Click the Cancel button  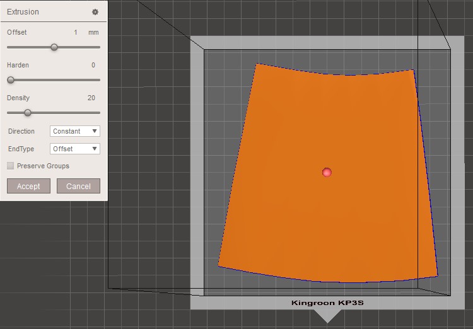tap(78, 186)
